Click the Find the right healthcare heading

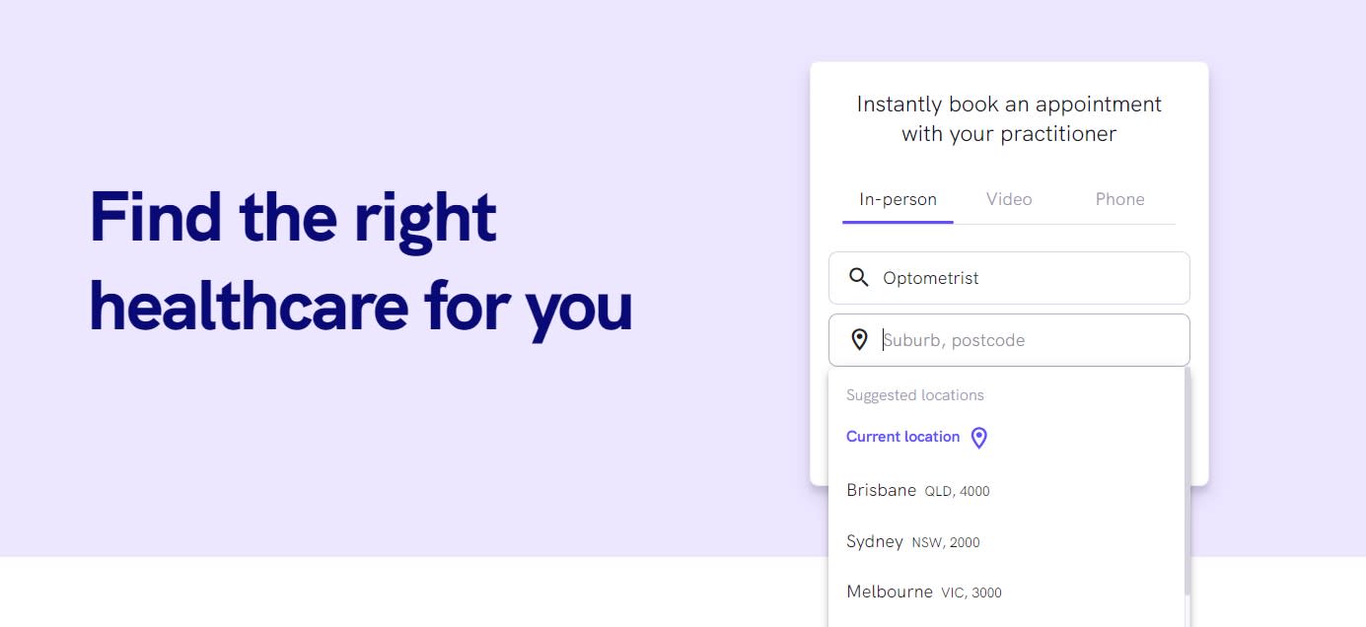pyautogui.click(x=361, y=261)
